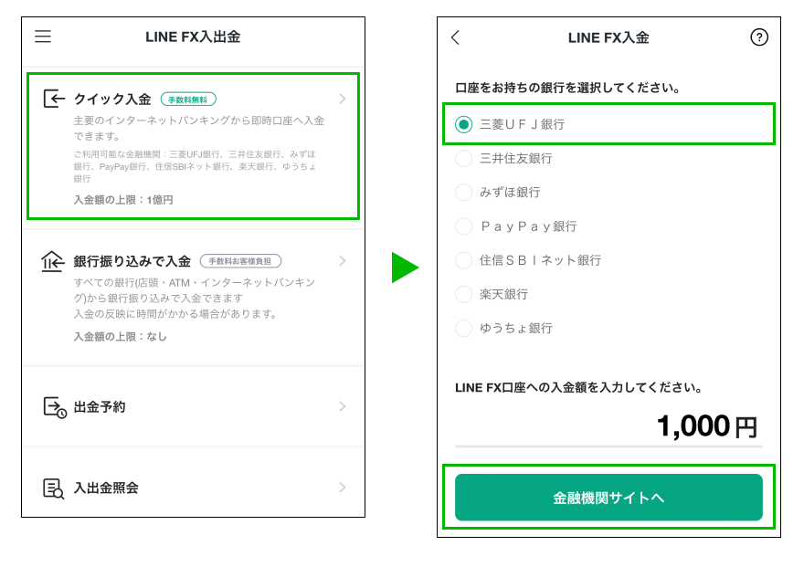
Task: Select 三井住友銀行 radio button
Action: [463, 158]
